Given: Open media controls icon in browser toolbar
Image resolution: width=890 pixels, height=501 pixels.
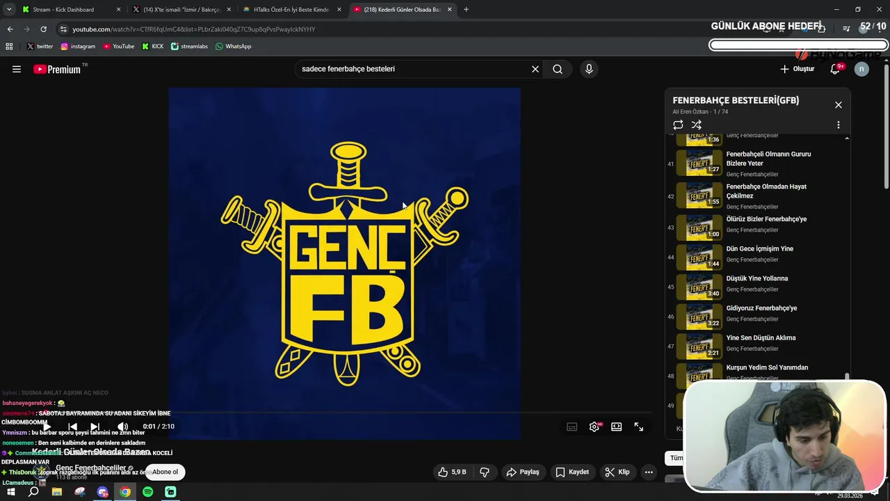Looking at the screenshot, I should (846, 29).
